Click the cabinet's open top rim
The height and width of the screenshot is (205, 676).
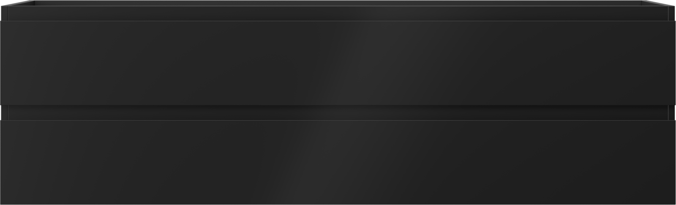pyautogui.click(x=338, y=3)
